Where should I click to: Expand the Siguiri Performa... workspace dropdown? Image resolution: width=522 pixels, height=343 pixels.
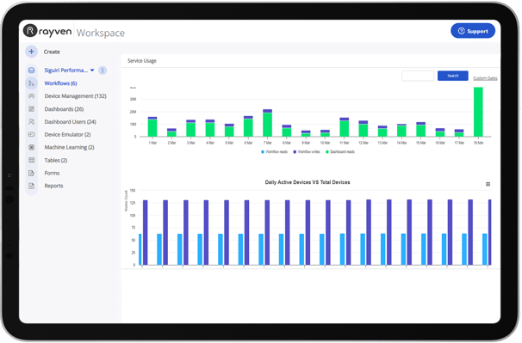(x=92, y=70)
